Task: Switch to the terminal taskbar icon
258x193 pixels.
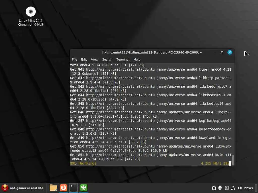Action: pos(73,188)
